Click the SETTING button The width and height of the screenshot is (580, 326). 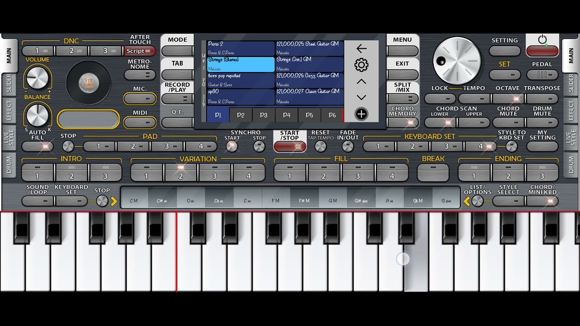(505, 51)
